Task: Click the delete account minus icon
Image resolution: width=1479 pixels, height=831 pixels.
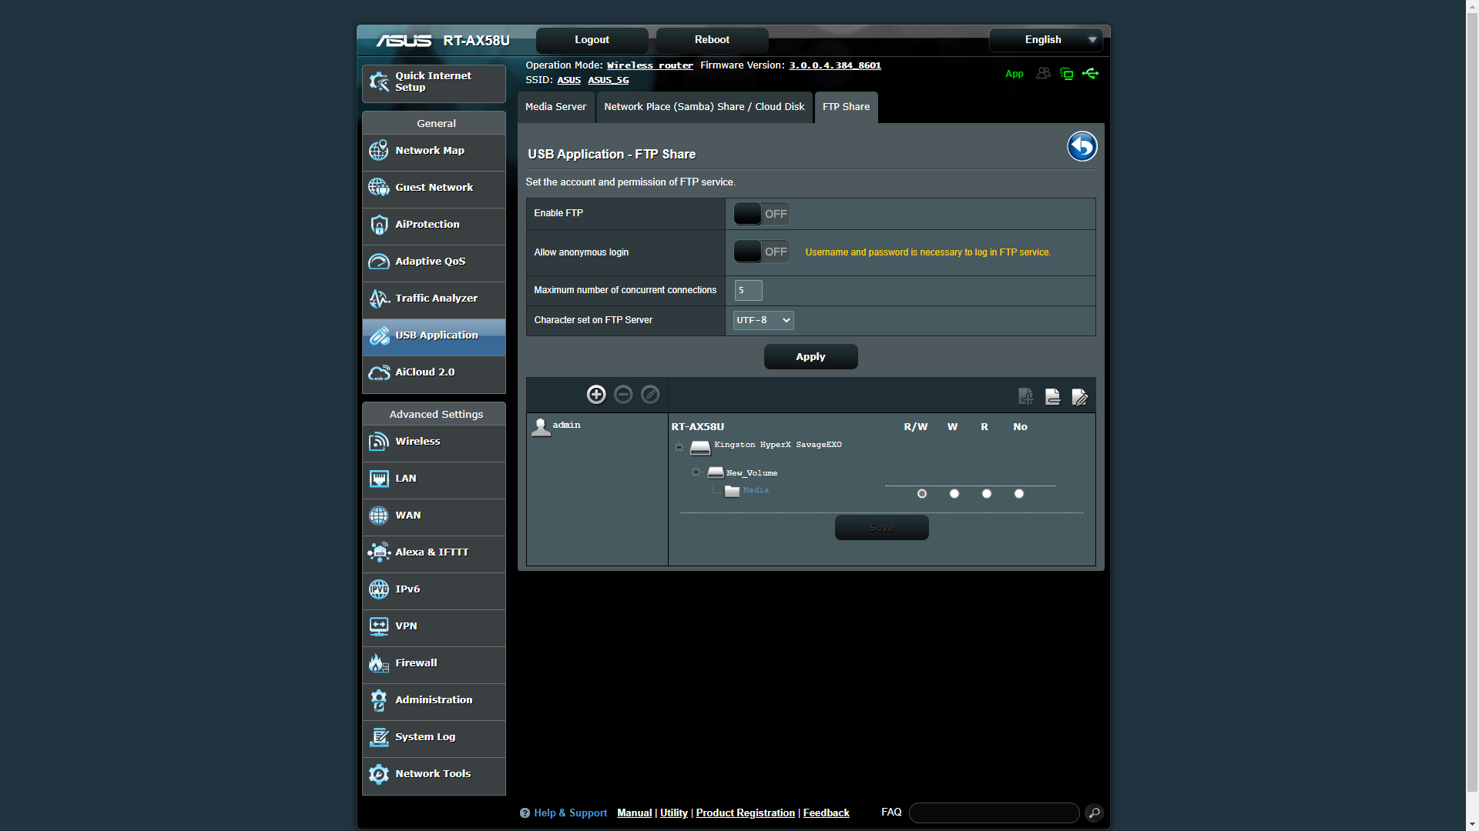Action: click(623, 395)
